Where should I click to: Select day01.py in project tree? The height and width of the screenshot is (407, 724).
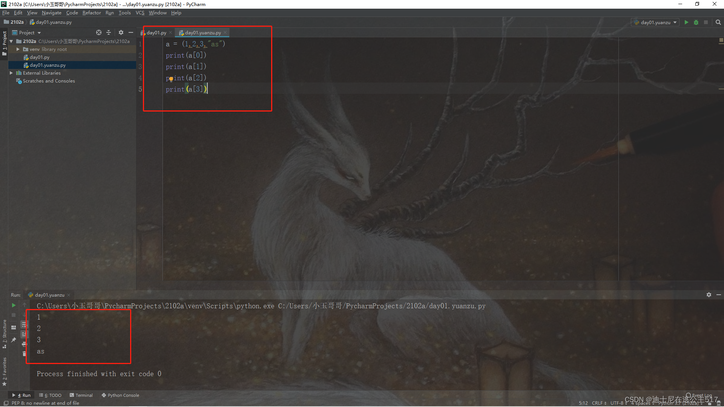[x=40, y=57]
